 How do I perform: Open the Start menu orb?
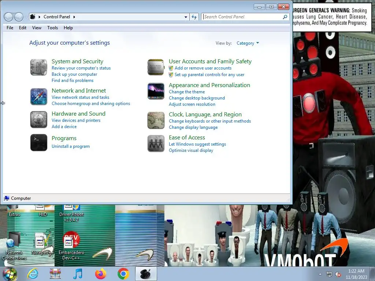coord(10,274)
